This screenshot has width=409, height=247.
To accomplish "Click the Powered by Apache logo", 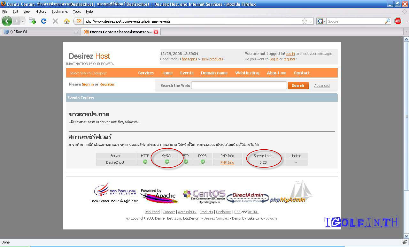I will (x=158, y=196).
